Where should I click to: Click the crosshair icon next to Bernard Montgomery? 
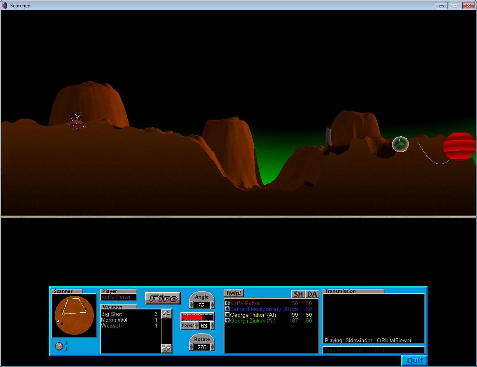(227, 309)
